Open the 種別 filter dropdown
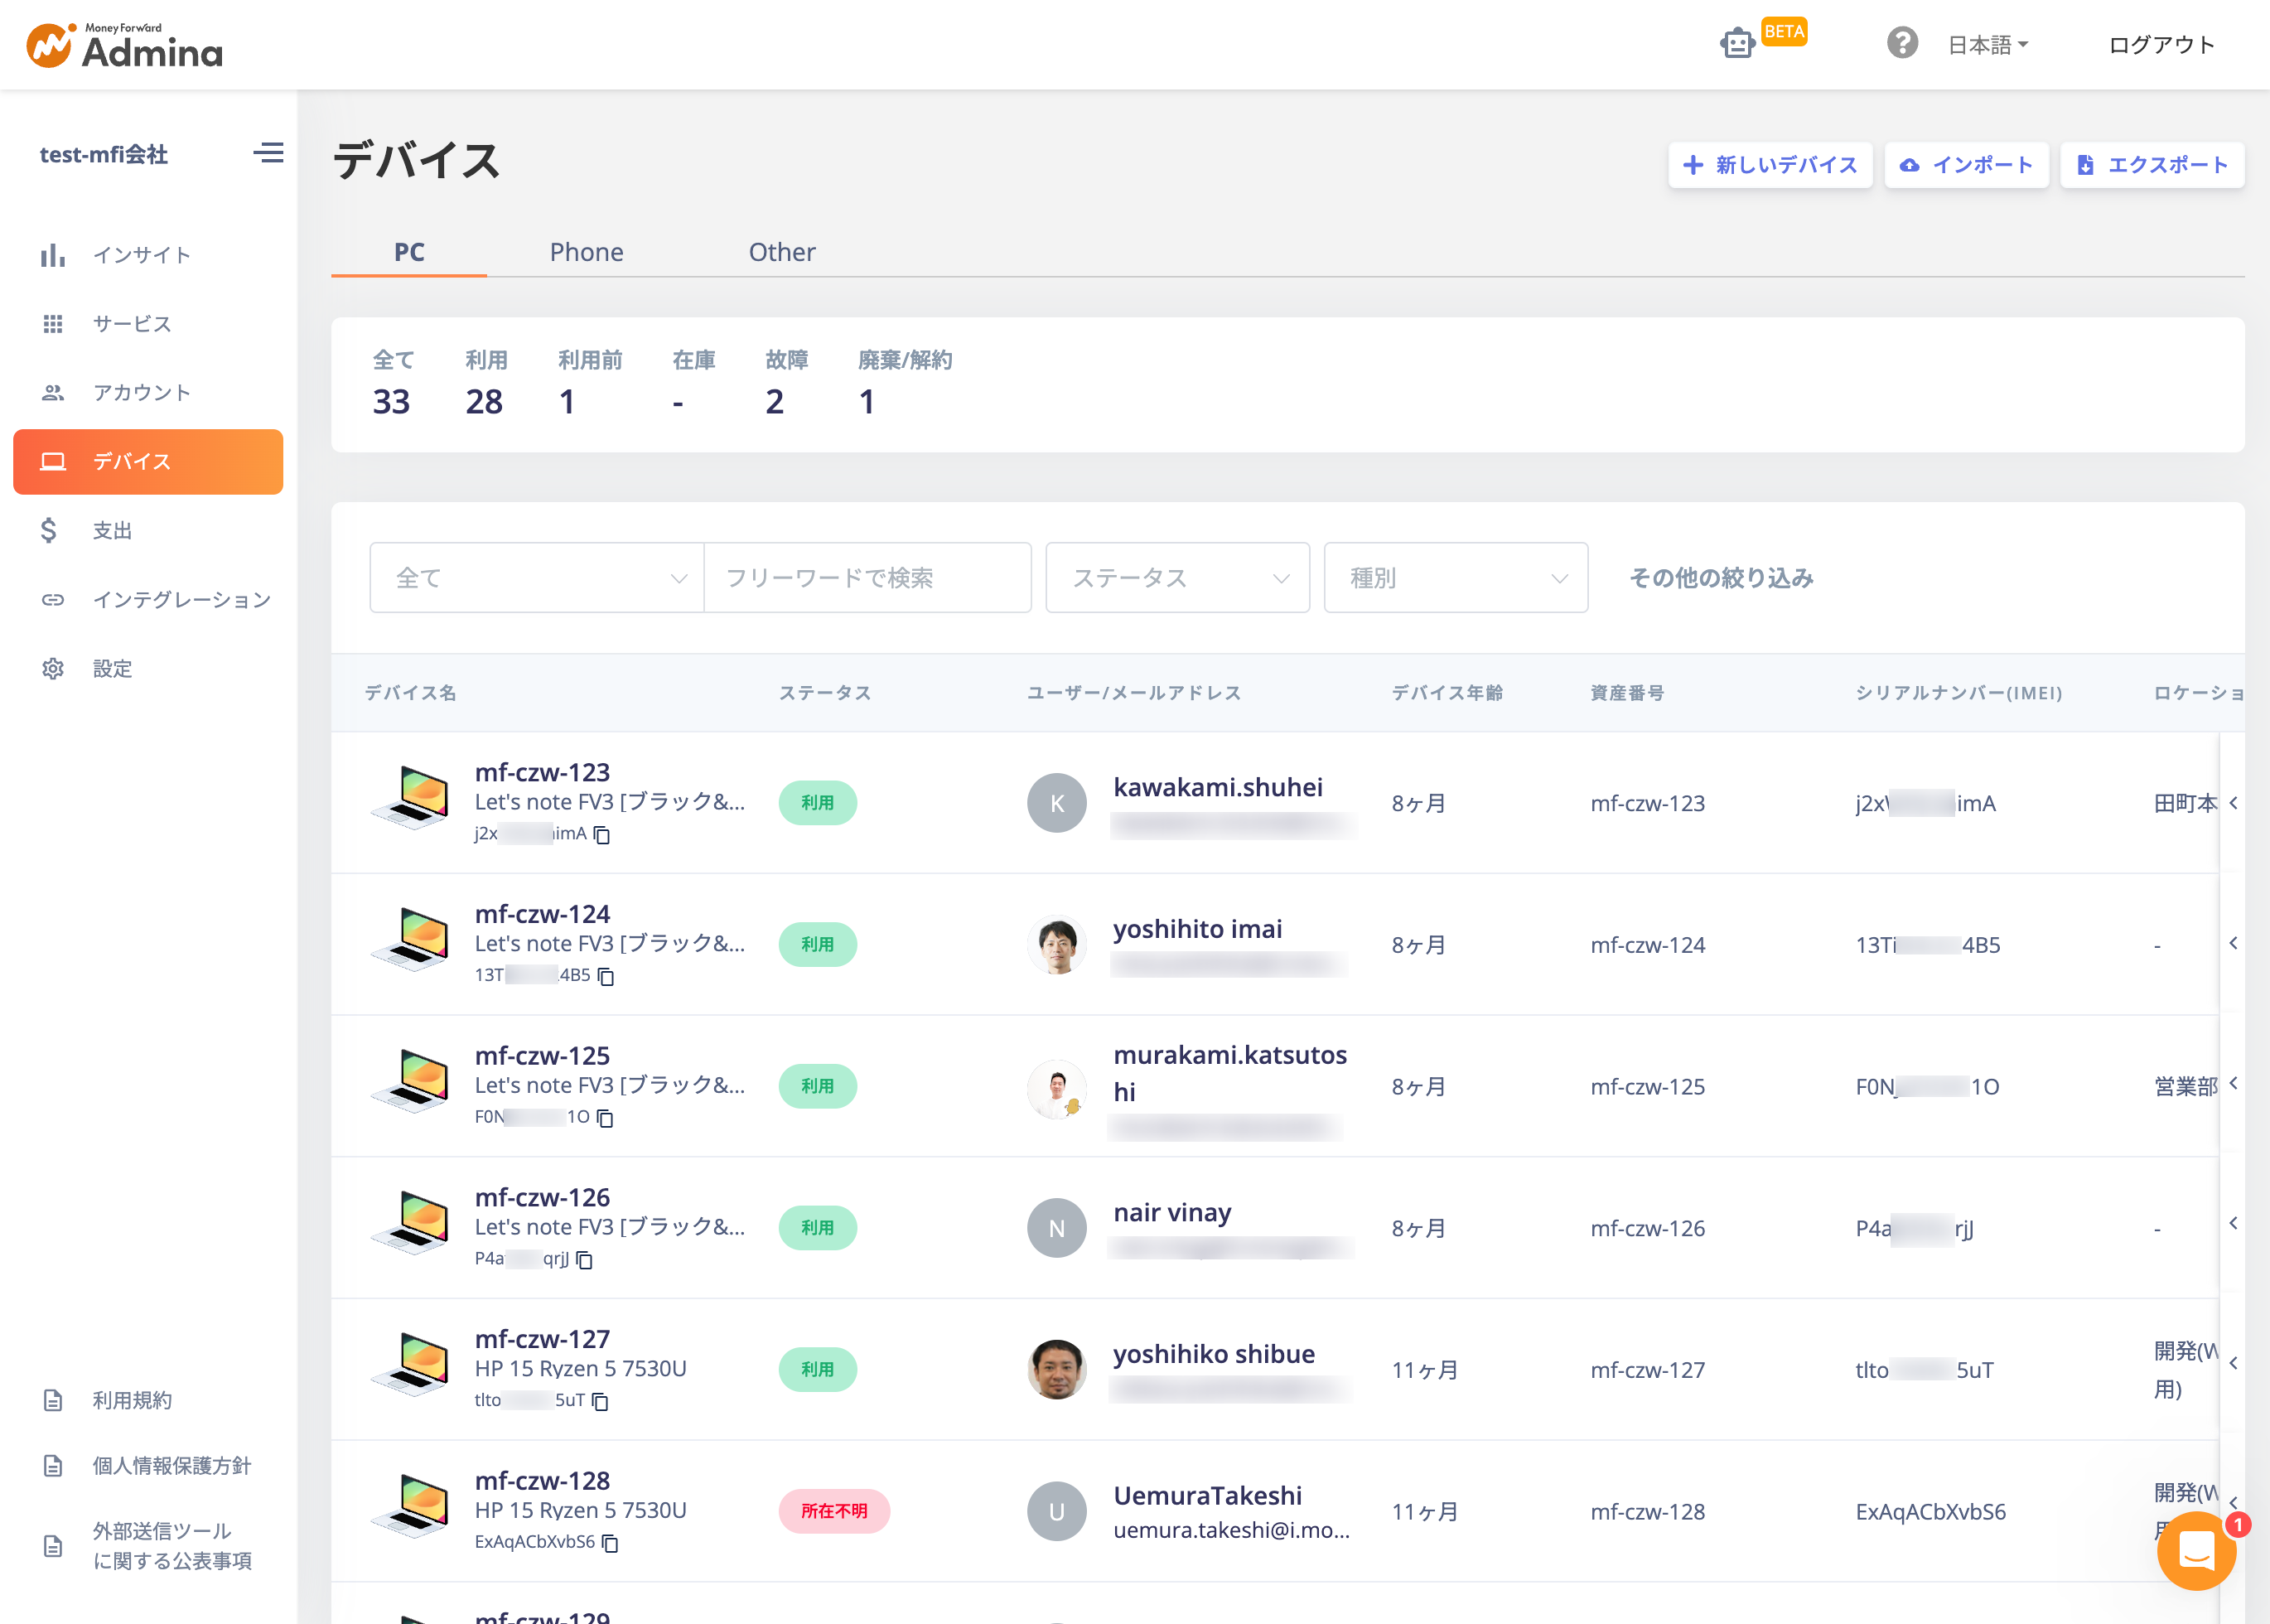 coord(1455,577)
